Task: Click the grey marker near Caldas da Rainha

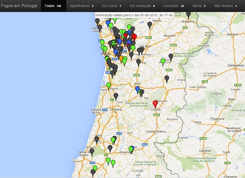Action: (92, 152)
